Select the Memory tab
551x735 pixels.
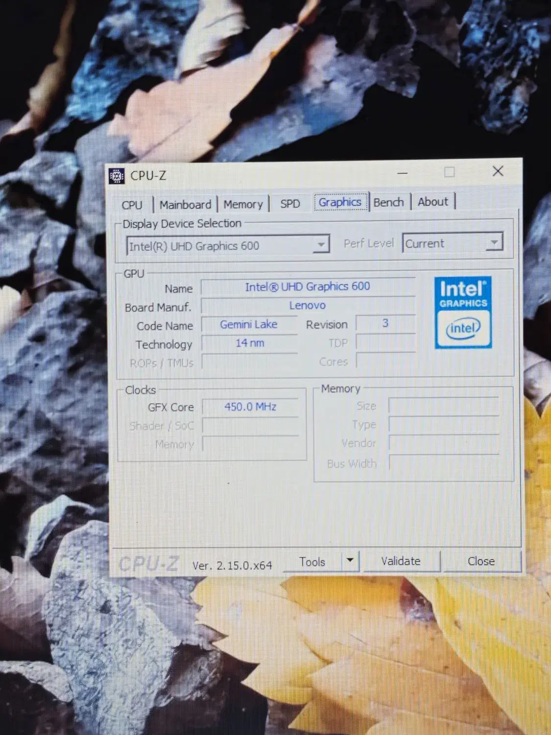point(243,204)
